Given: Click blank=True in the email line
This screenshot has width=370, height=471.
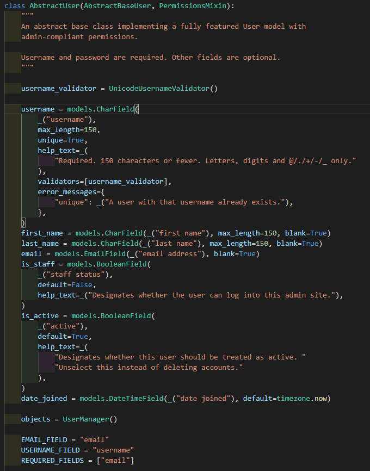Looking at the screenshot, I should coord(235,254).
